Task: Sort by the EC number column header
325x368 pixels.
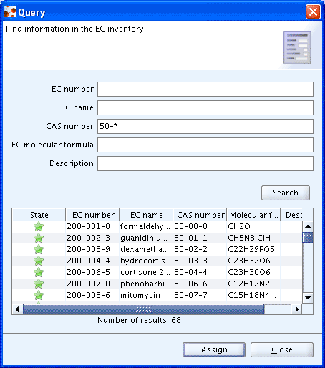Action: [x=93, y=215]
